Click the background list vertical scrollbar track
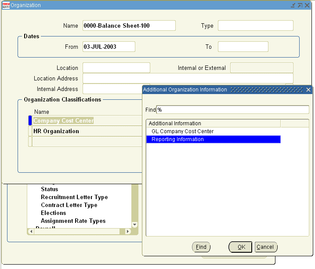 135,203
